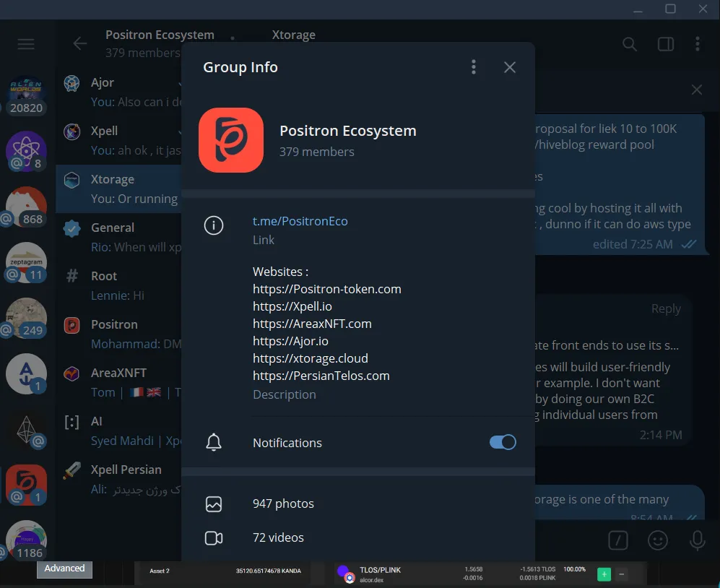The width and height of the screenshot is (720, 588).
Task: Record a voice message with microphone icon
Action: point(697,540)
